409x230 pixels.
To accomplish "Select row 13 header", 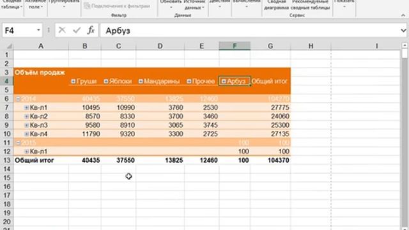I will click(7, 160).
